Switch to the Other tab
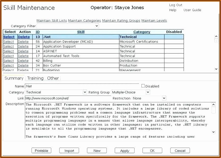Image resolution: width=221 pixels, height=158 pixels. (x=53, y=78)
